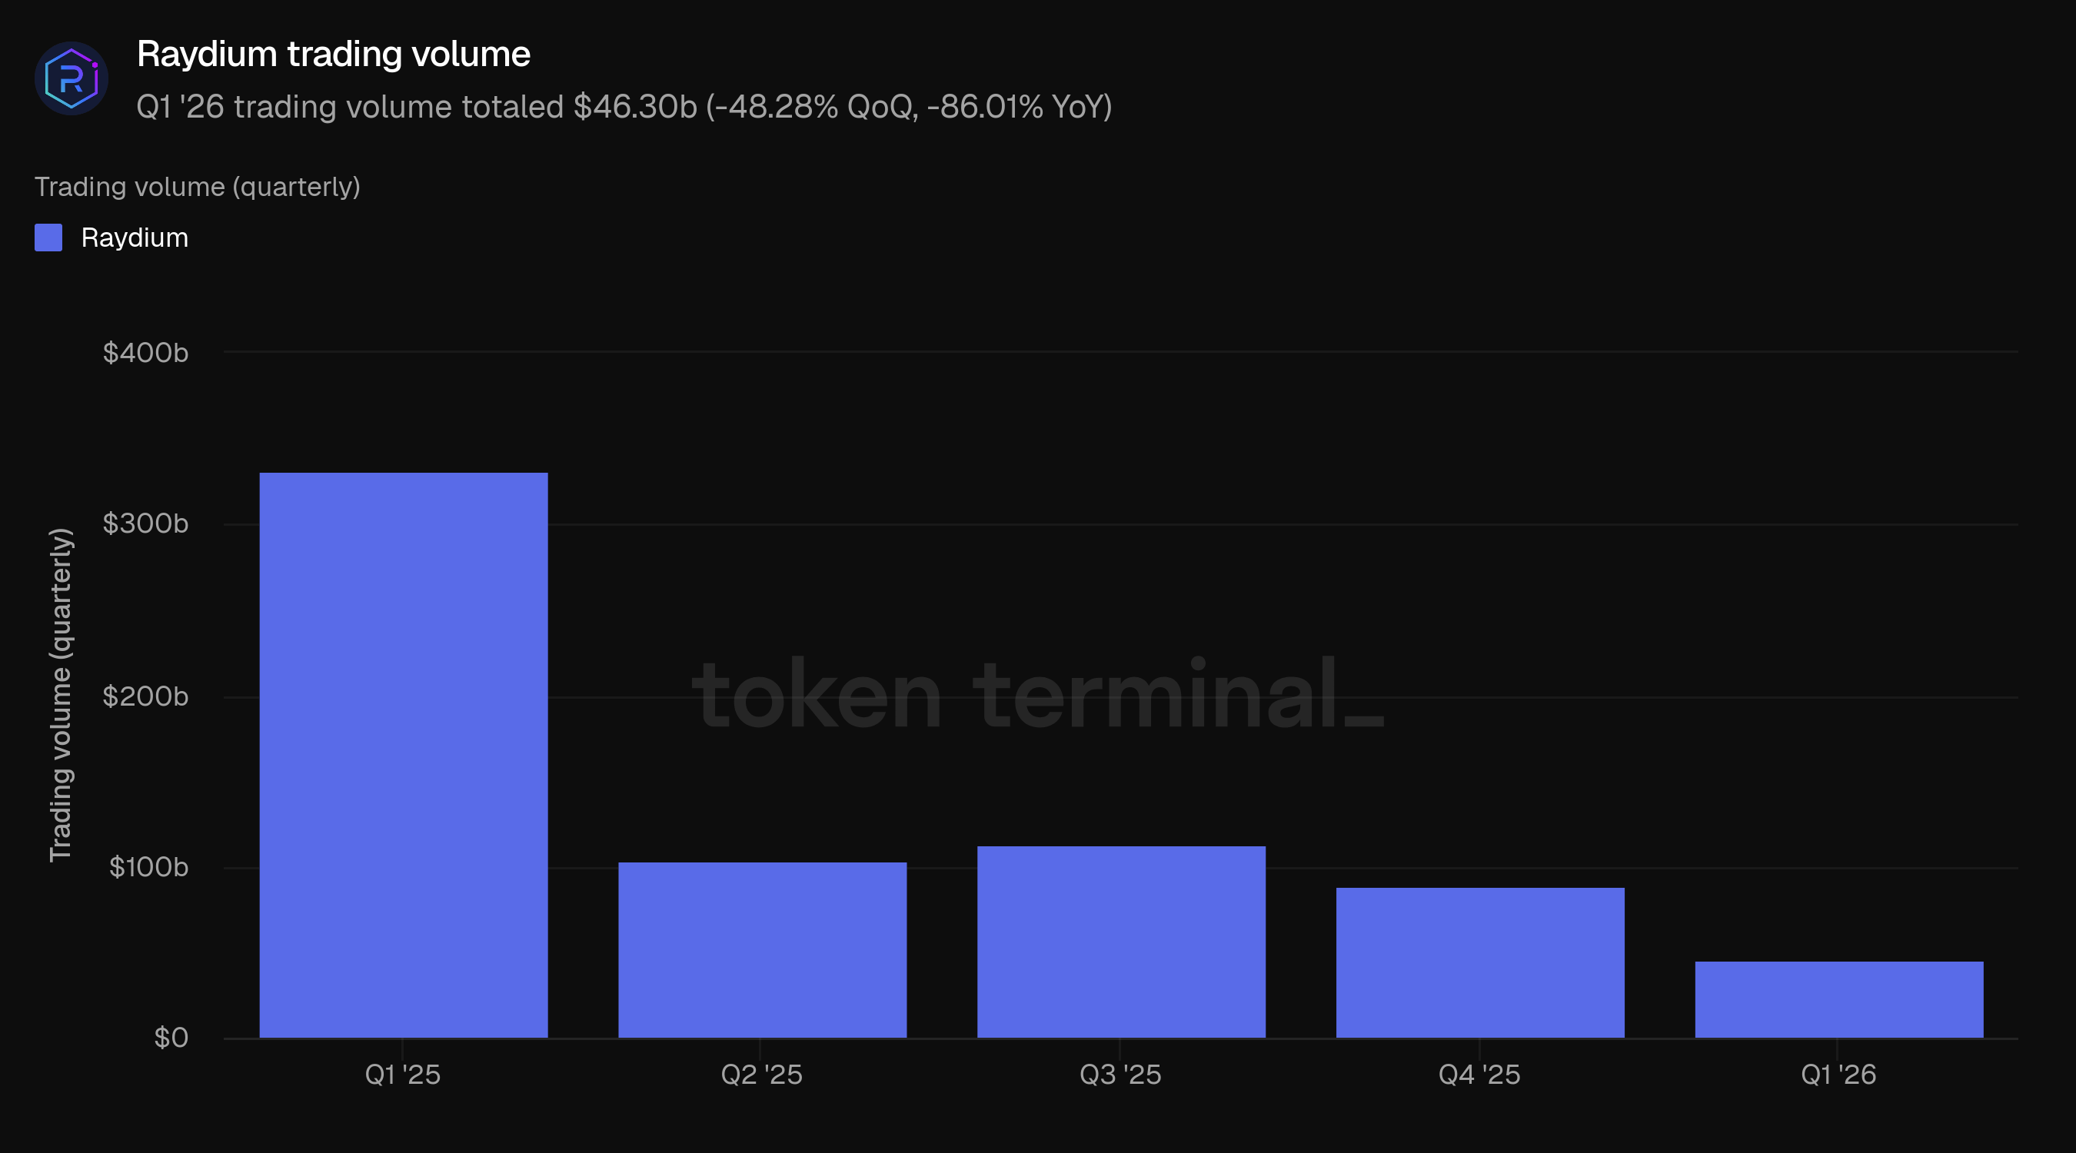Click the Q2 '25 bar
Image resolution: width=2076 pixels, height=1153 pixels.
[x=761, y=950]
